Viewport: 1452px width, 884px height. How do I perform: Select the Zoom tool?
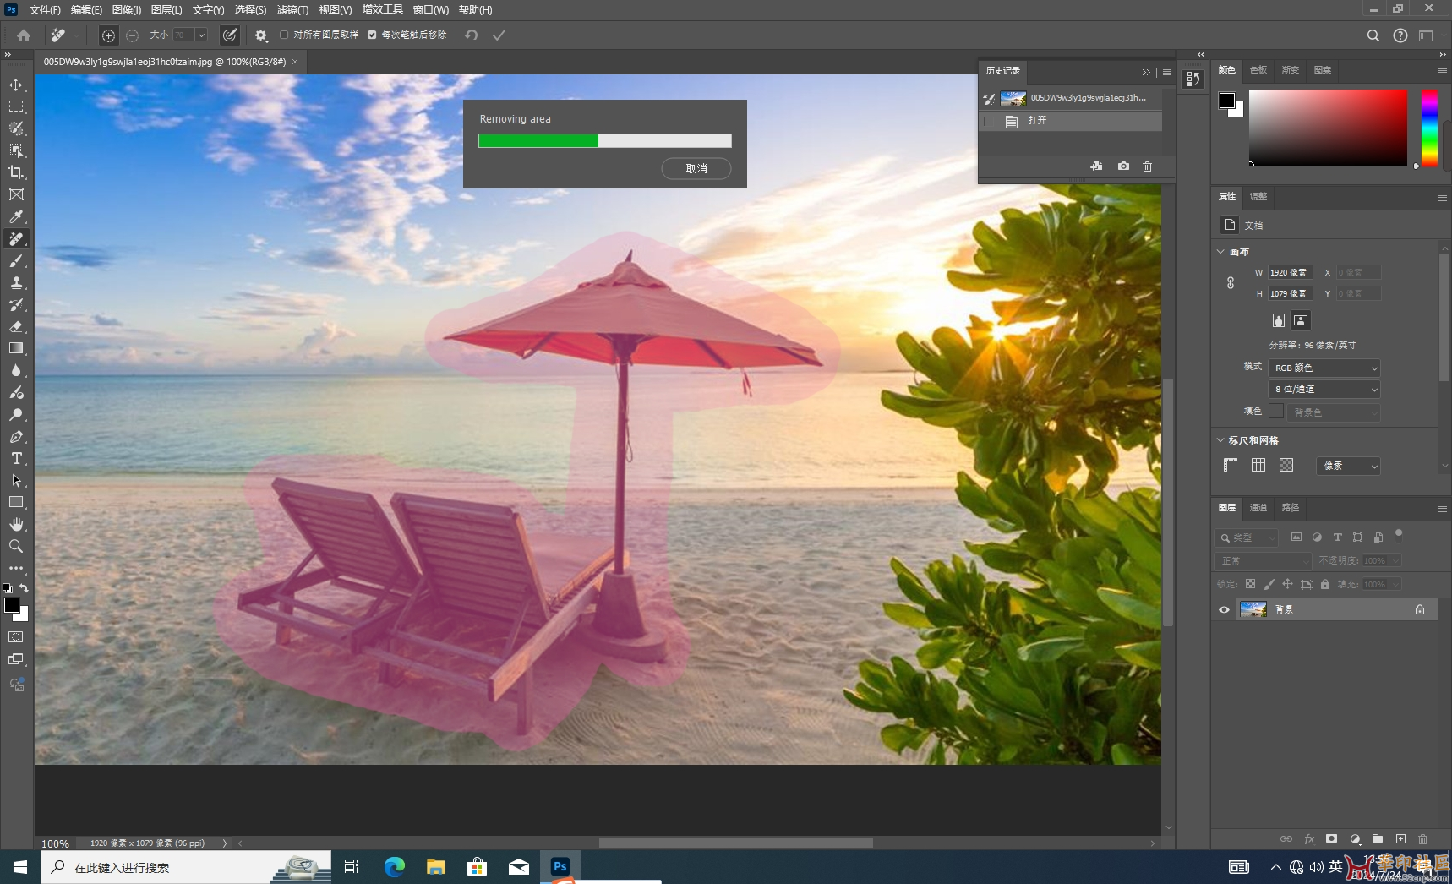pos(16,546)
